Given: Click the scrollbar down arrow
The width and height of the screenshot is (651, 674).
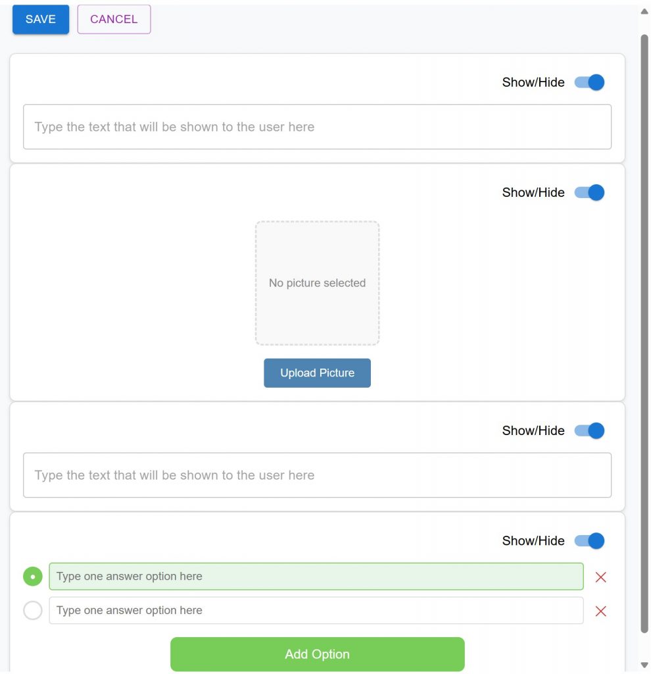Looking at the screenshot, I should pyautogui.click(x=644, y=665).
